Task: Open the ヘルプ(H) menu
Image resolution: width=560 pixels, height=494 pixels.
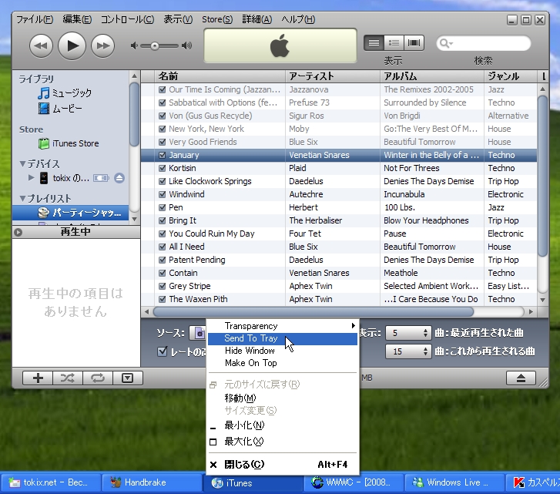Action: tap(298, 19)
